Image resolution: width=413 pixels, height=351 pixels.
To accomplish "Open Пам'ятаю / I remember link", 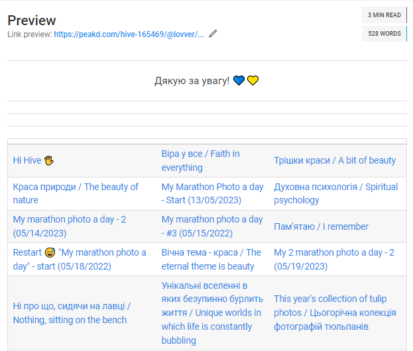I will (x=321, y=226).
